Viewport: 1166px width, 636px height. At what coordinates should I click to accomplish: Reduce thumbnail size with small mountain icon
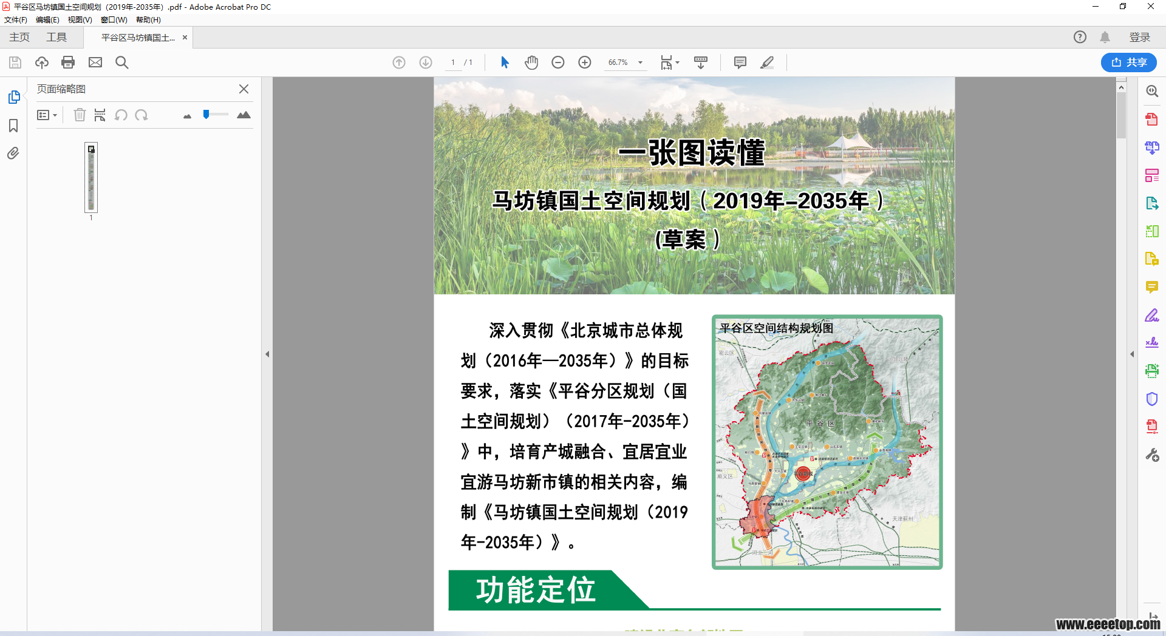187,116
